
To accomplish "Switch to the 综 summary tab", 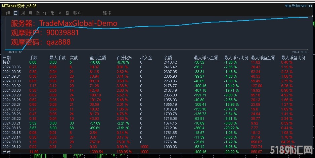I will pos(8,13).
